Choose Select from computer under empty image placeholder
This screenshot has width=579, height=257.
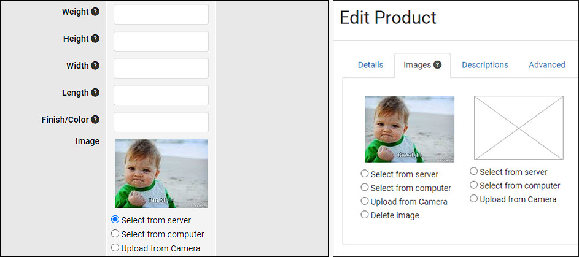coord(474,185)
